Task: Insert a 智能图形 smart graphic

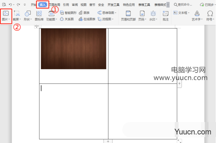Action: [x=68, y=13]
